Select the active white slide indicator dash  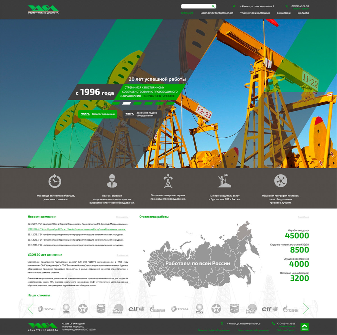[127, 103]
